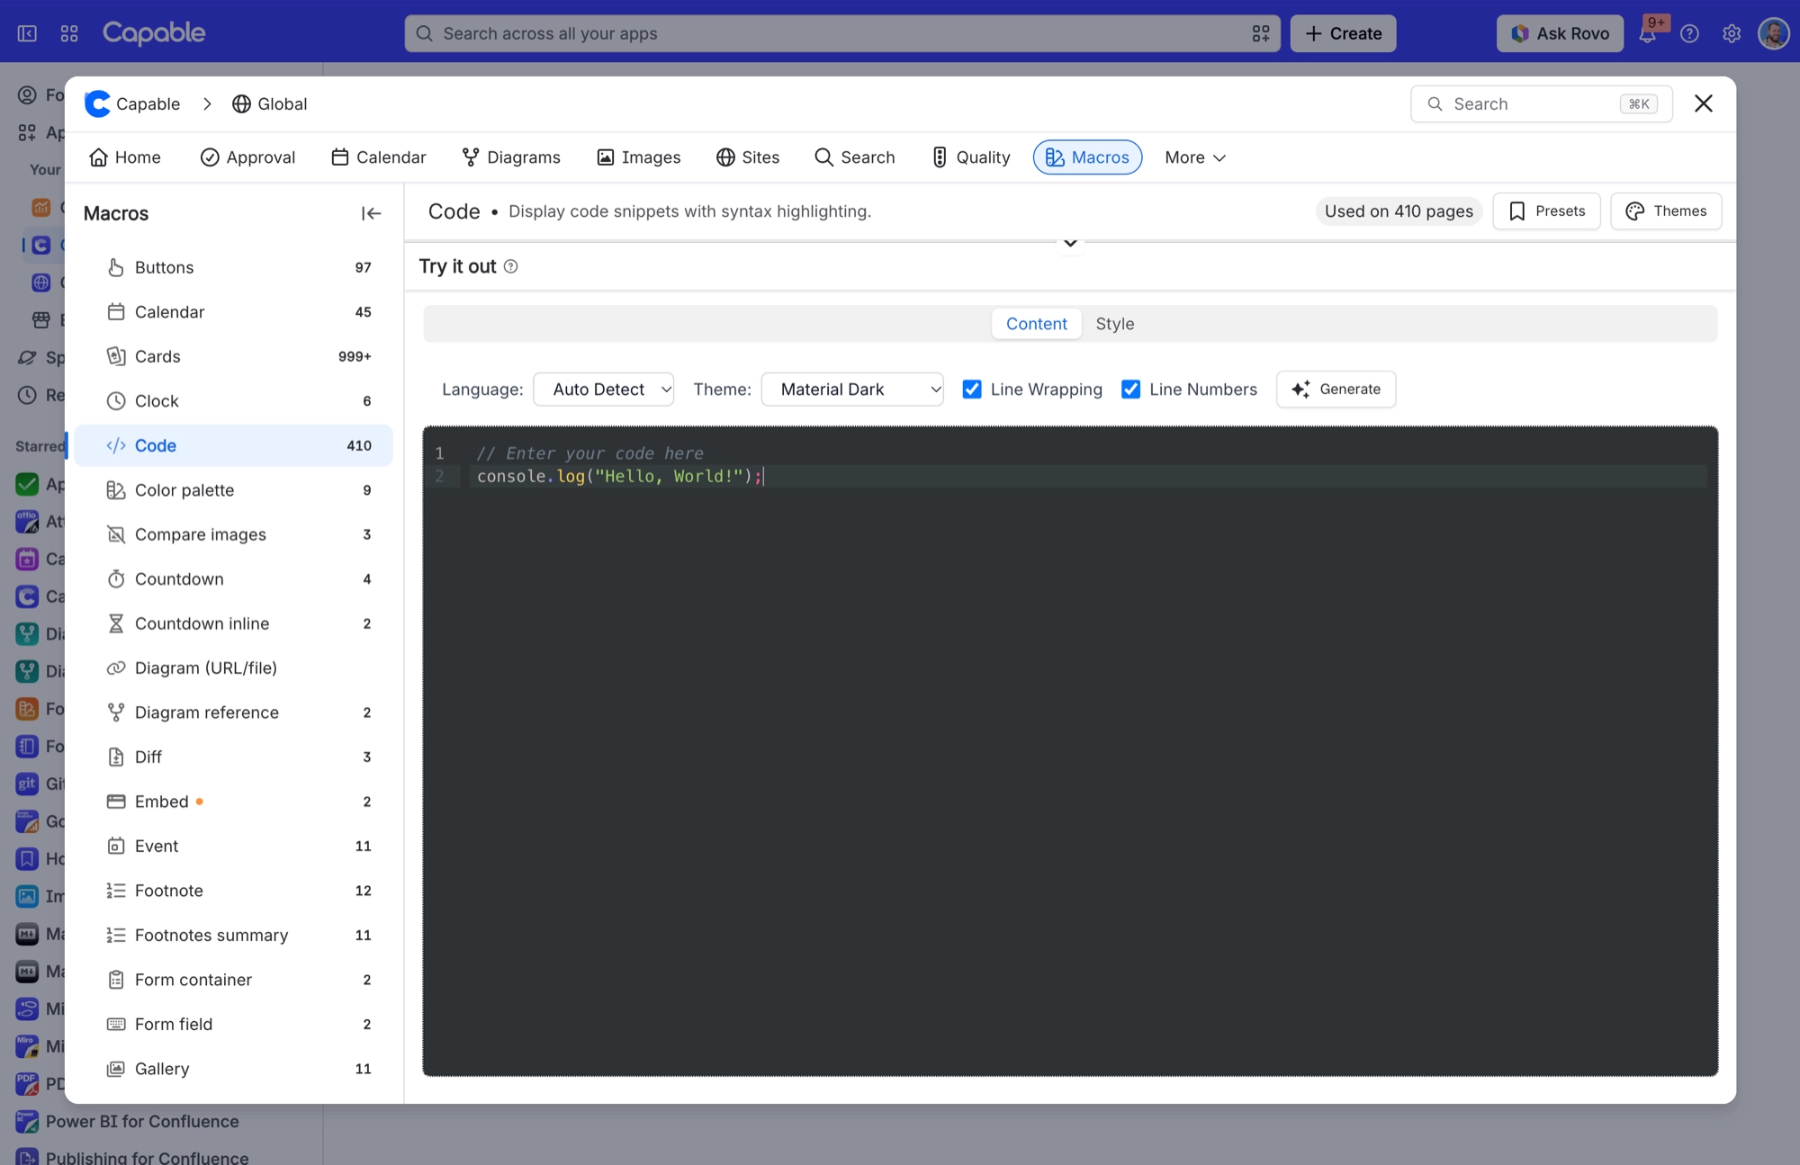
Task: Open the Quality section
Action: click(x=970, y=157)
